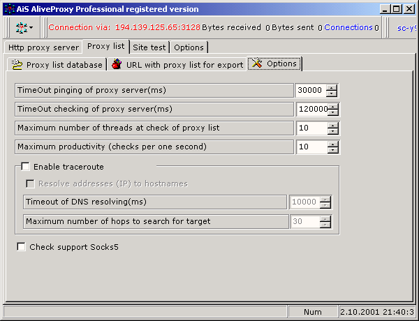Decrease proxy checking timeout down arrow
The height and width of the screenshot is (321, 419).
(x=333, y=112)
